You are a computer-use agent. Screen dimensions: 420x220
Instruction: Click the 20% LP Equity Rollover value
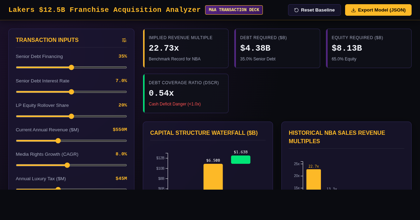[x=122, y=105]
